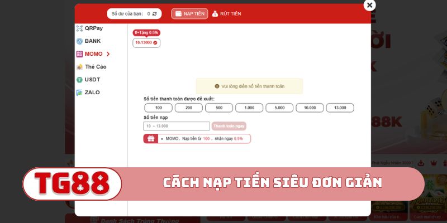Switch to the RÚT TIỀN withdraw tab
This screenshot has width=447, height=223.
(x=227, y=13)
